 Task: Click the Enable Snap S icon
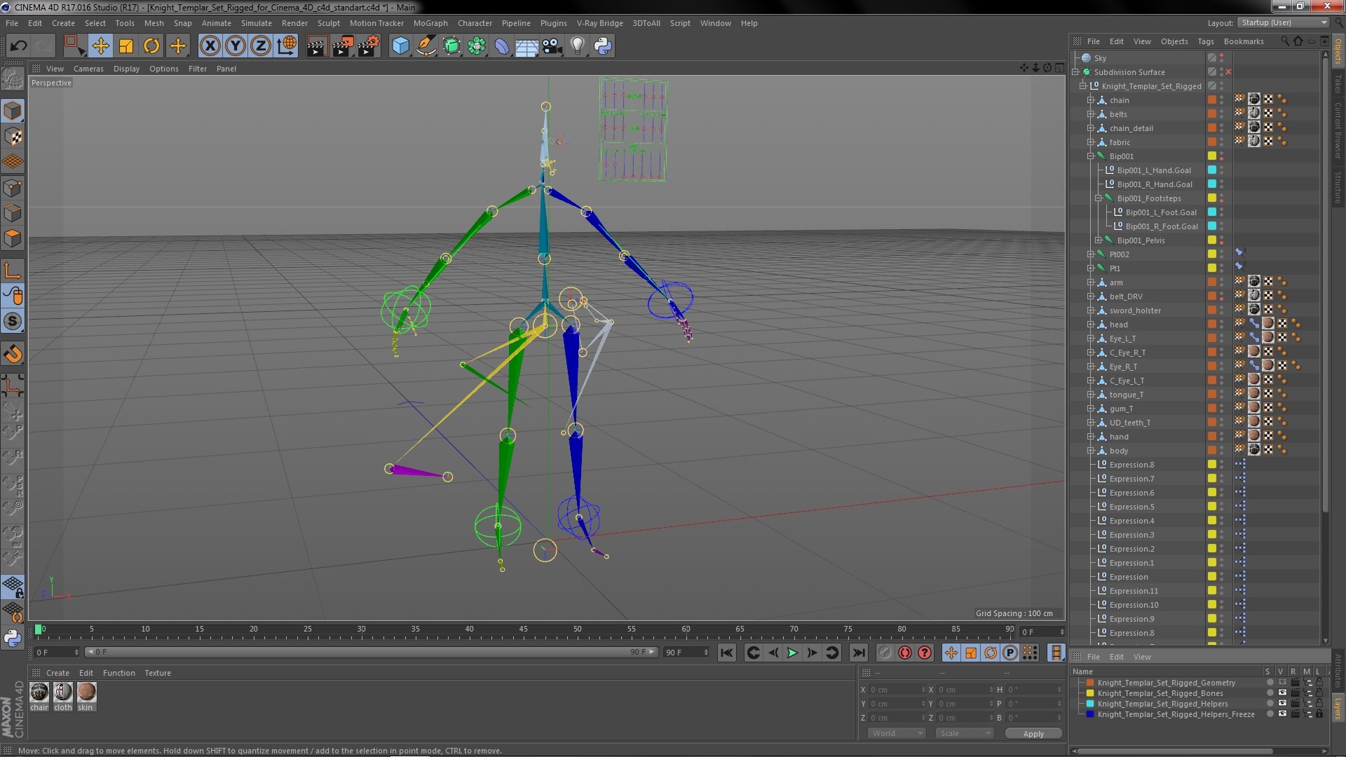pyautogui.click(x=13, y=322)
